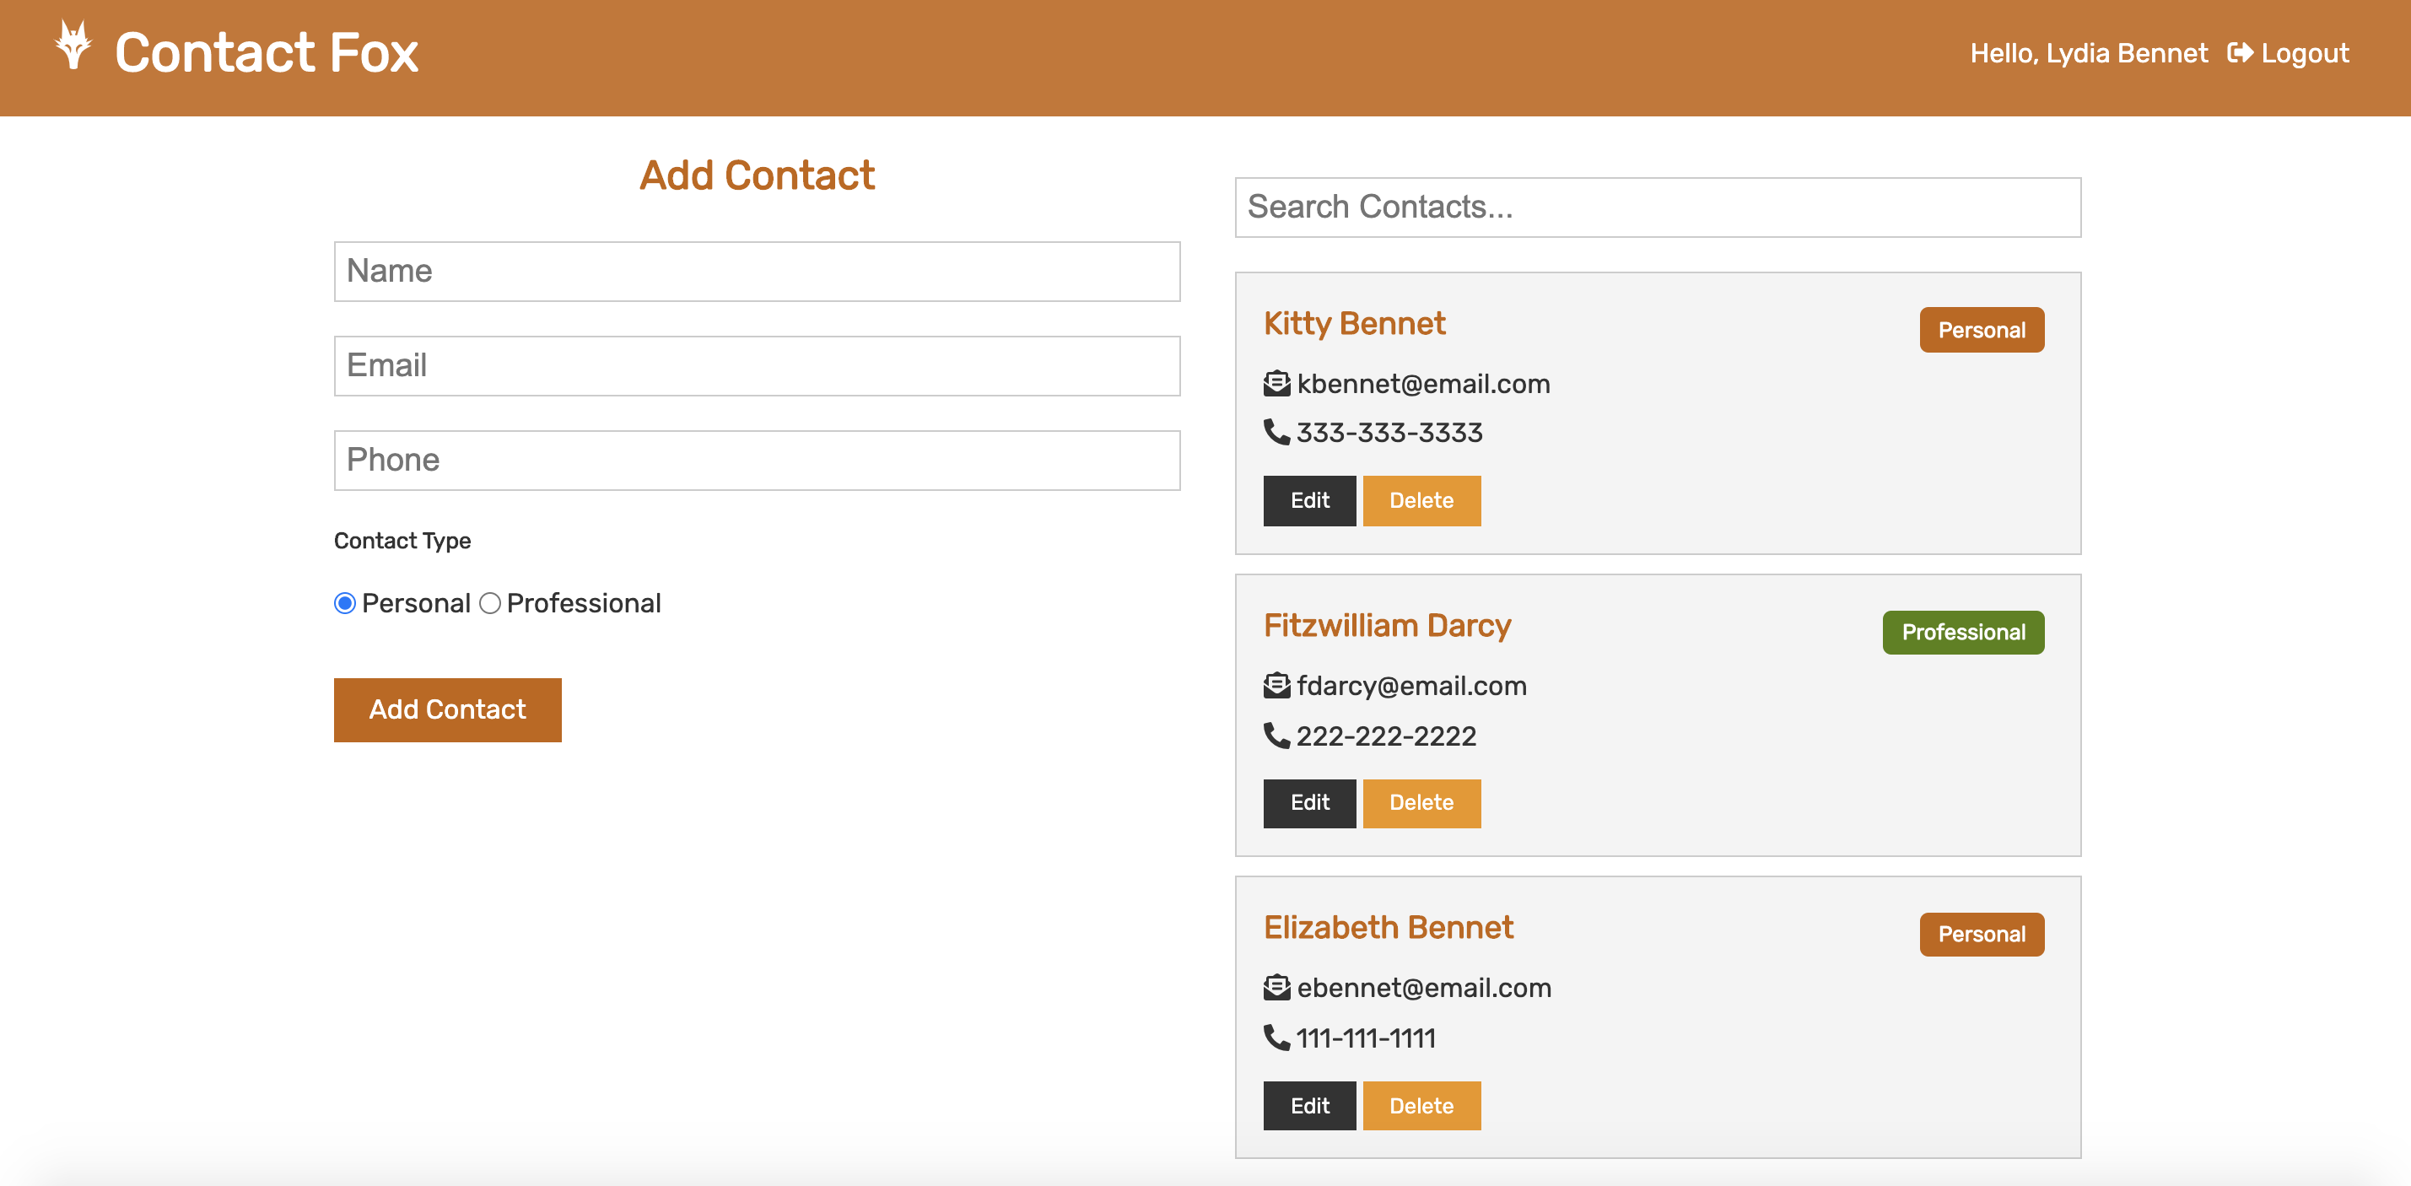Click Kitty Bennet's email envelope icon
The width and height of the screenshot is (2411, 1186).
pyautogui.click(x=1276, y=384)
